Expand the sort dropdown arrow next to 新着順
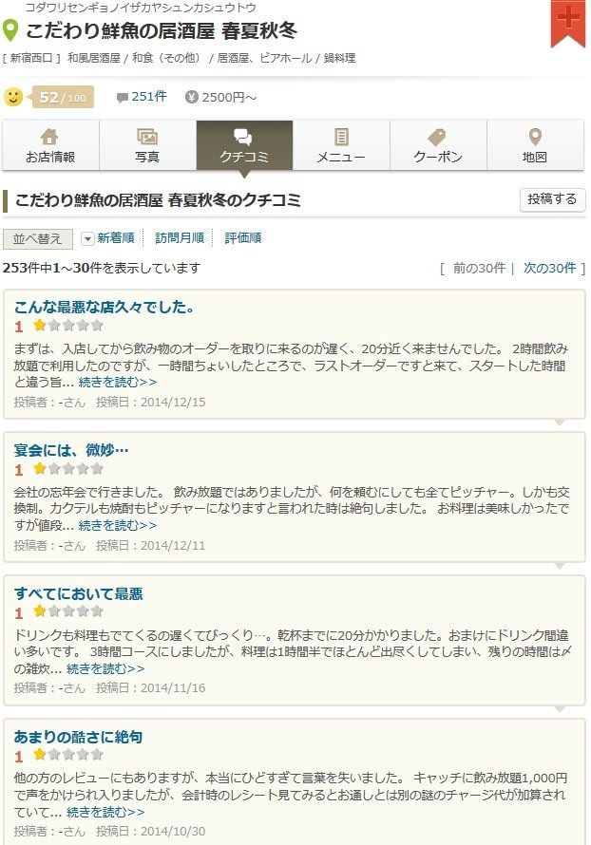Image resolution: width=591 pixels, height=845 pixels. 88,238
